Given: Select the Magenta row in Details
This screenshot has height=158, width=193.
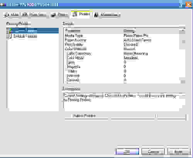Looking at the screenshot, I should [x=122, y=66].
